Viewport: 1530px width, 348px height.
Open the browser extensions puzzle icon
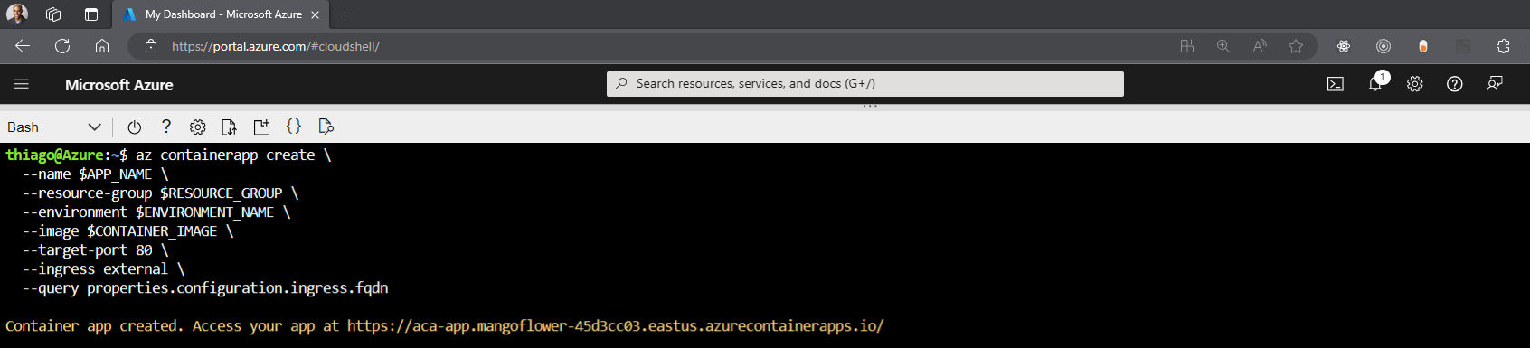(1503, 46)
